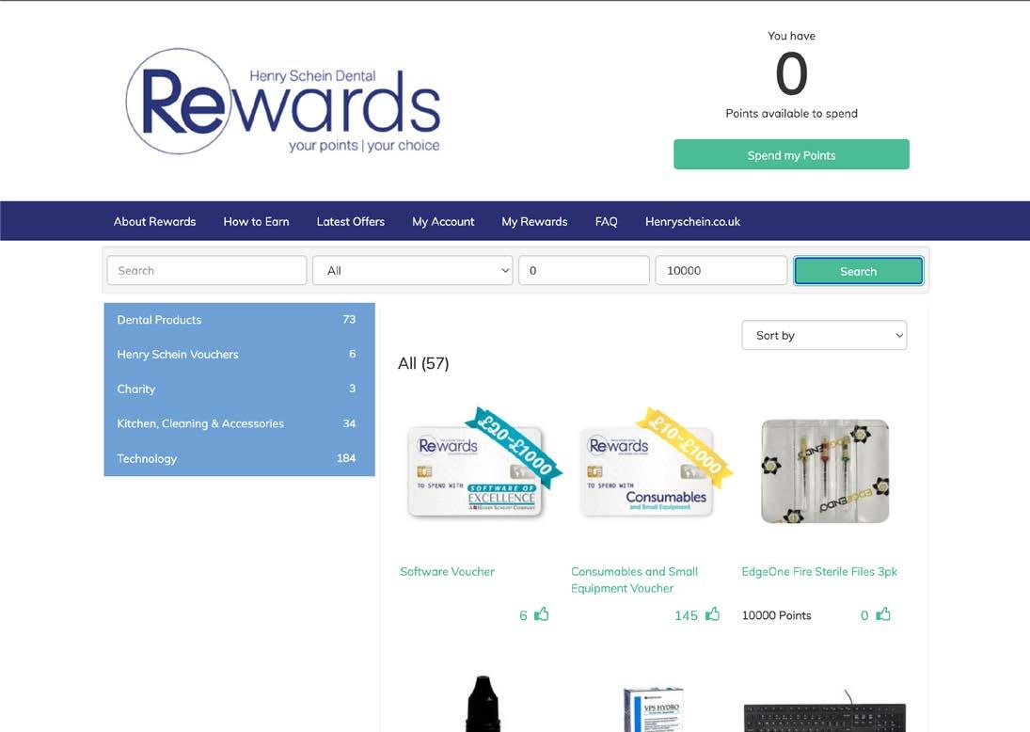Like the Consumables and Small Equipment Voucher

pos(713,614)
